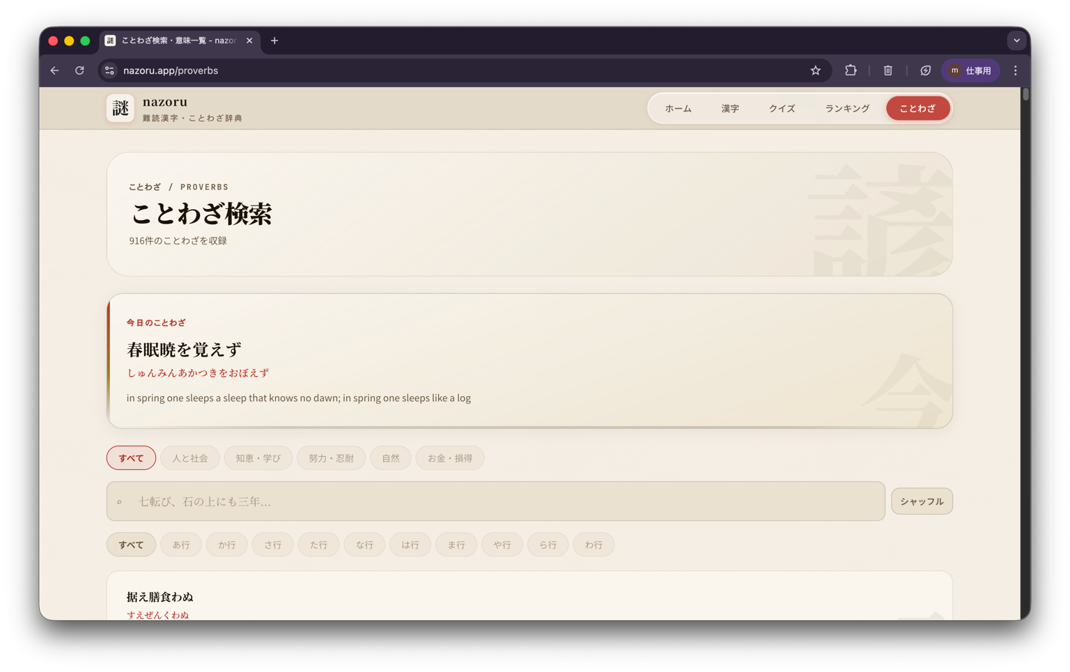1070x672 pixels.
Task: Filter proverbs by は行
Action: [410, 545]
